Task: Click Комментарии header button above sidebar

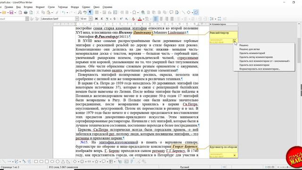Action: click(223, 24)
